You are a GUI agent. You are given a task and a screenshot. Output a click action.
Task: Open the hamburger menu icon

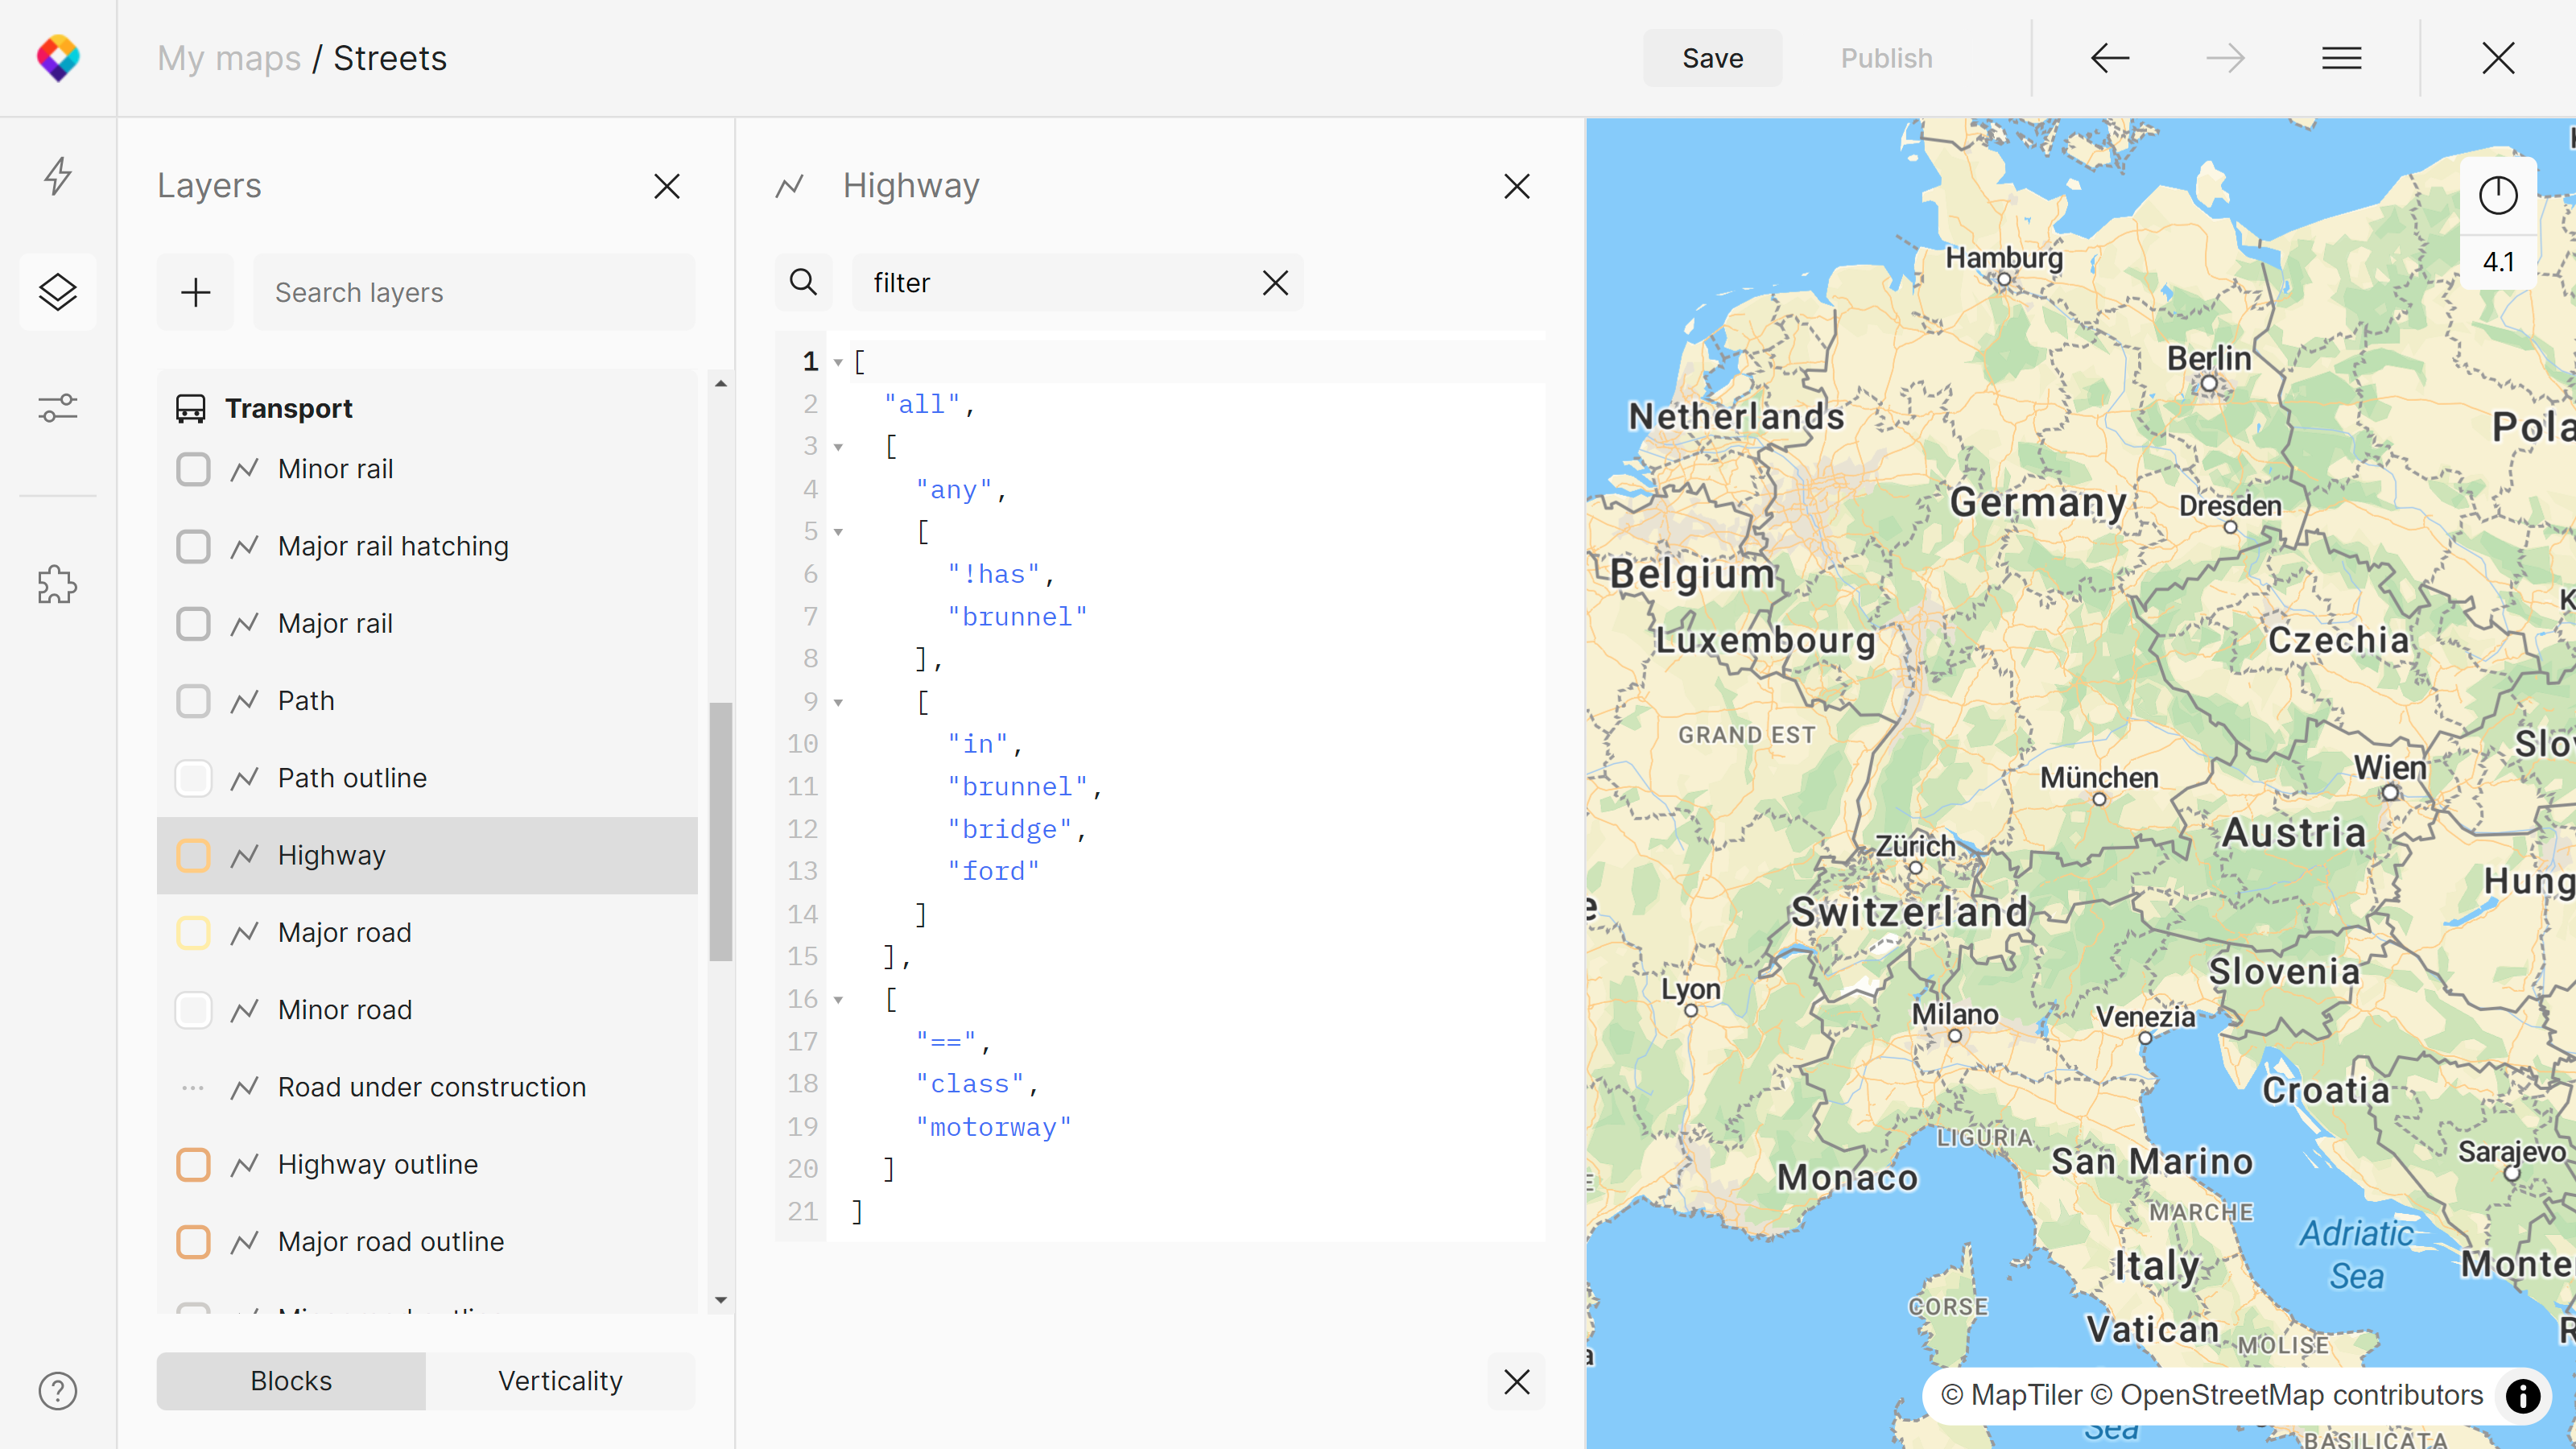tap(2341, 58)
